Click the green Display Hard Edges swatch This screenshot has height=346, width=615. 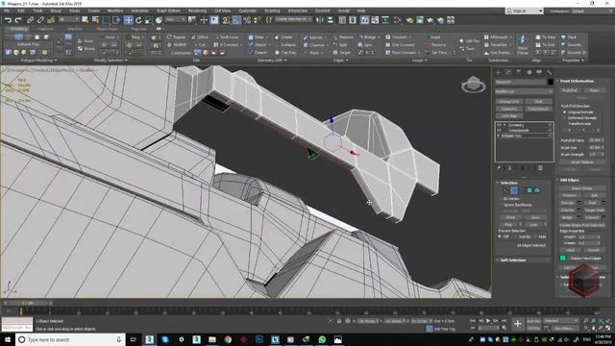pyautogui.click(x=563, y=258)
